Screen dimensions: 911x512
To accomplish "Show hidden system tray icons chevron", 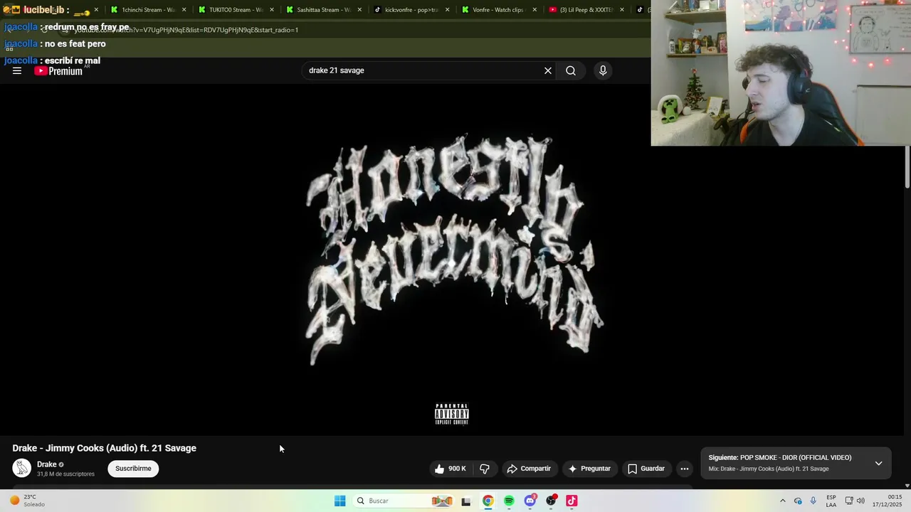I will pos(782,501).
